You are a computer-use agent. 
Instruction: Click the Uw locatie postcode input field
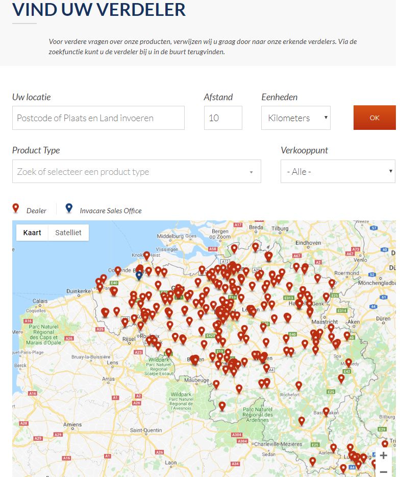pyautogui.click(x=98, y=118)
